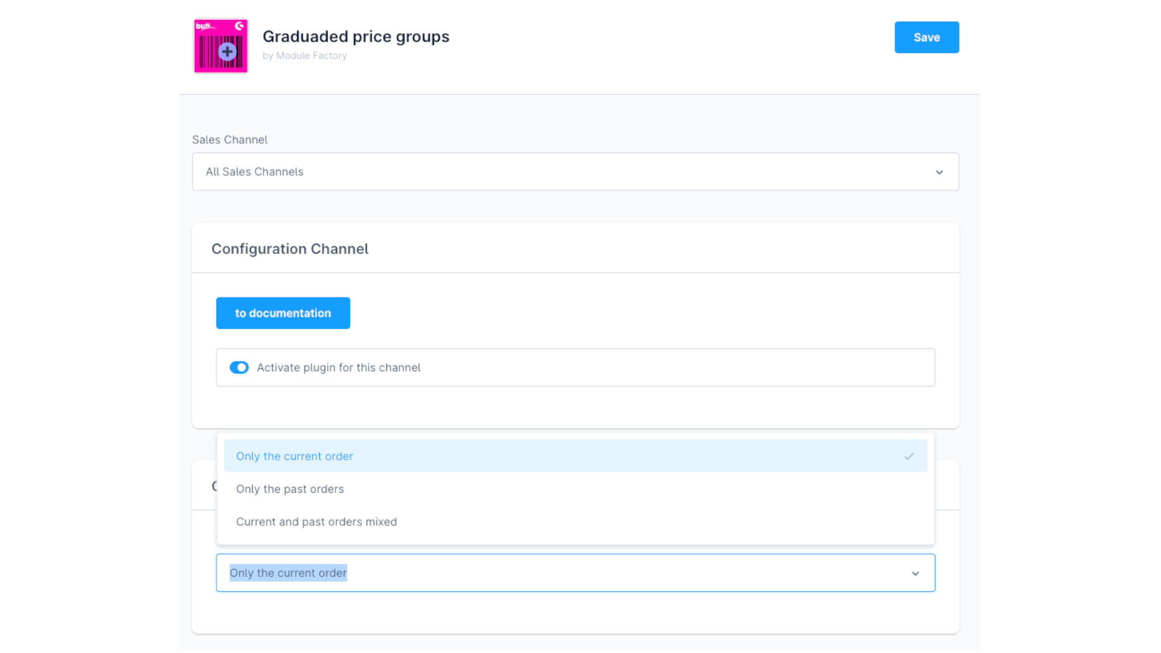Click the Sales Channel label
Image resolution: width=1161 pixels, height=653 pixels.
230,140
